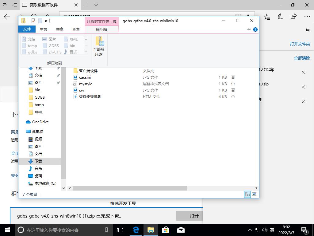Select OneDrive in navigation pane
This screenshot has width=314, height=236.
click(40, 122)
